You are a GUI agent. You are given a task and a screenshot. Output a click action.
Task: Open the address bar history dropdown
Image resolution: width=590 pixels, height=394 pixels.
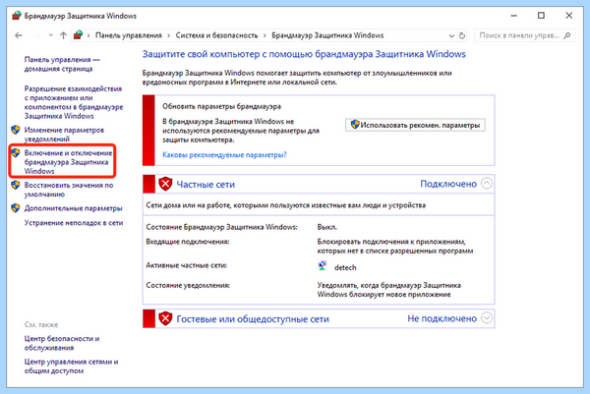(451, 35)
